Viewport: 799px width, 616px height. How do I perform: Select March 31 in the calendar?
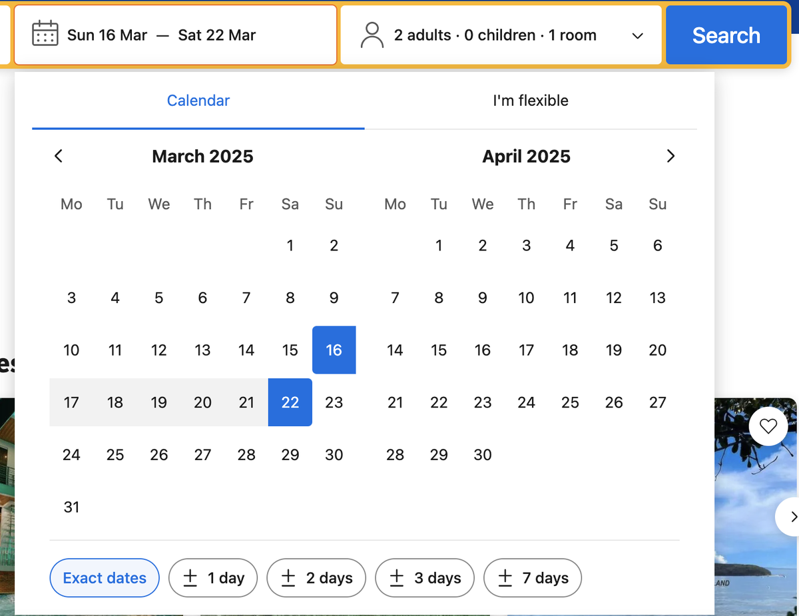pos(71,507)
